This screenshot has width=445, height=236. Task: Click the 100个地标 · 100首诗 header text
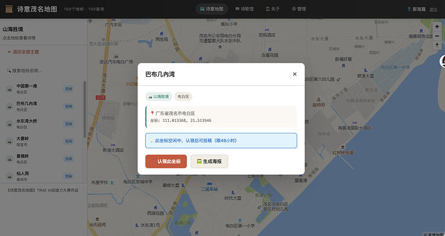pyautogui.click(x=84, y=9)
